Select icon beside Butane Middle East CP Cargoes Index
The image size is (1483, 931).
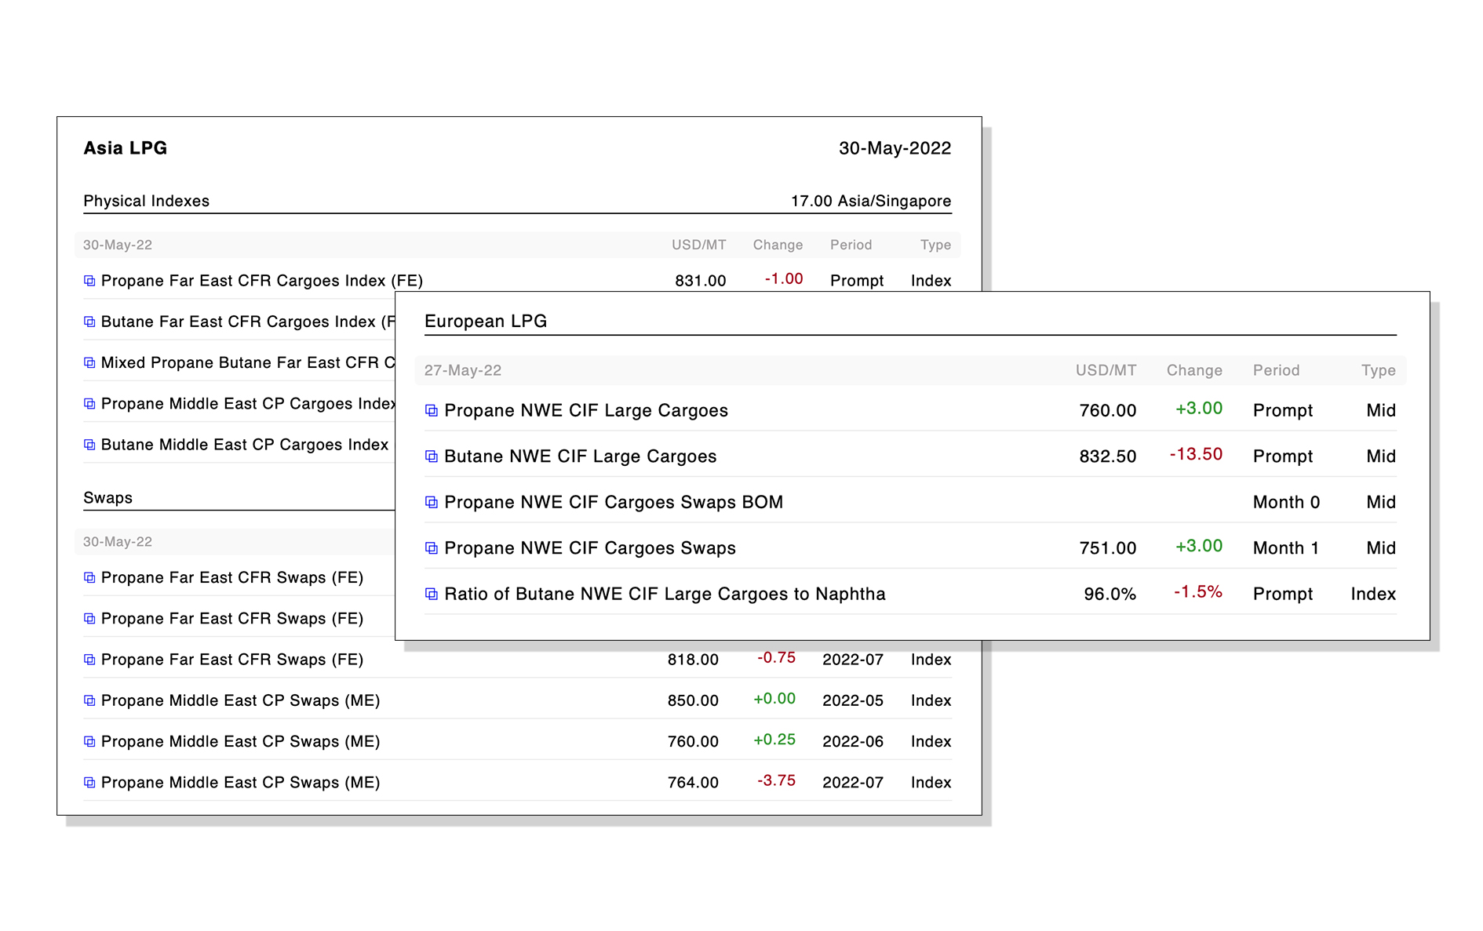tap(89, 445)
